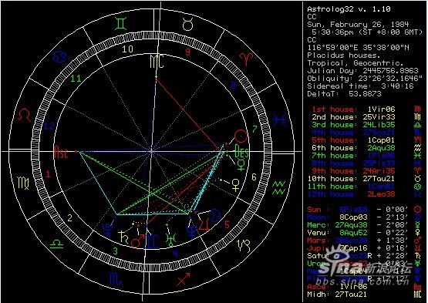Click the blue Pluto symbol in the chart

(x=107, y=229)
